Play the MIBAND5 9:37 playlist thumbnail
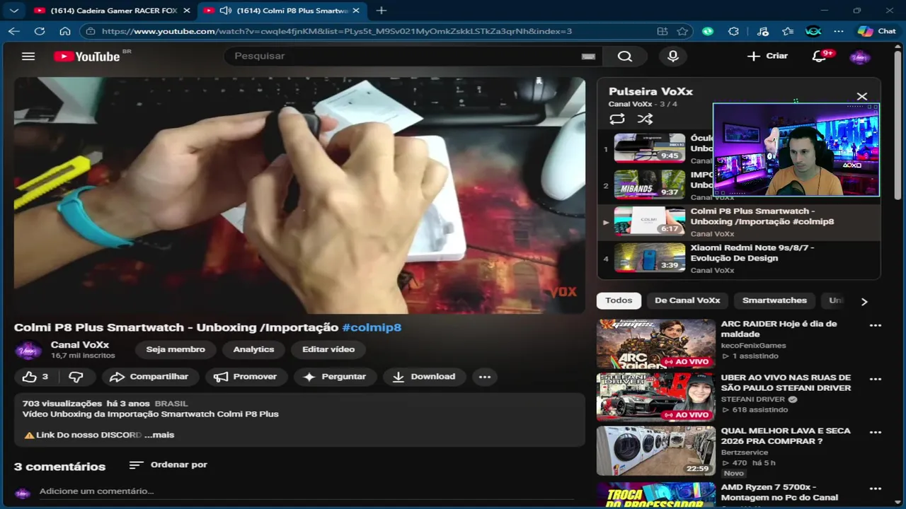 649,185
